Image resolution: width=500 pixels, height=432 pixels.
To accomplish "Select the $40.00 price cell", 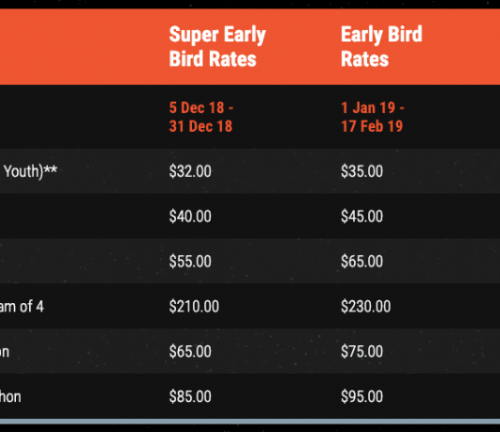I will coord(190,217).
